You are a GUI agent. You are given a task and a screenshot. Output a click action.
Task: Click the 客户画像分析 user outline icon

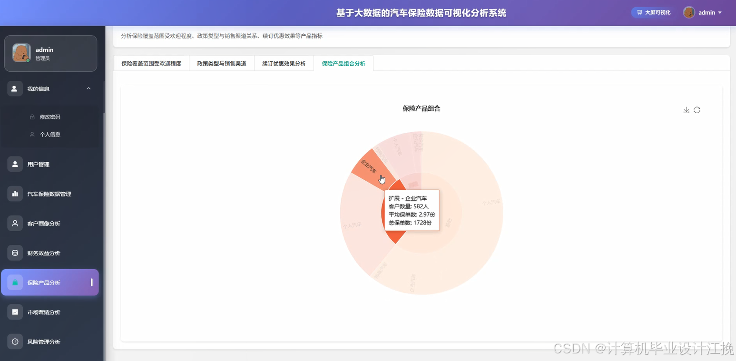(x=15, y=223)
